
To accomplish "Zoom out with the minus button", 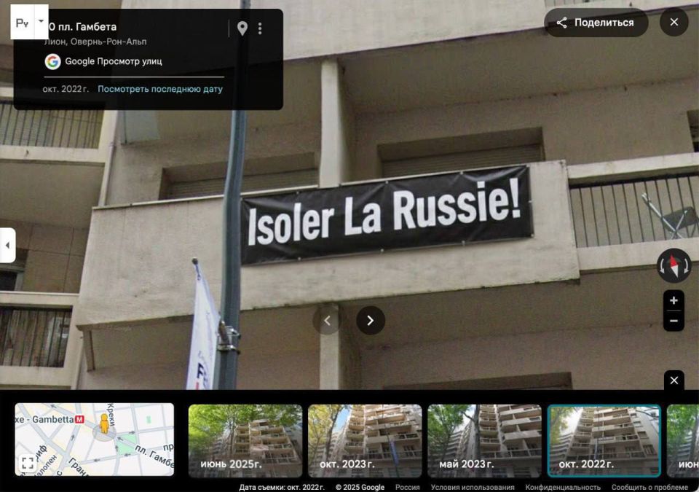I will tap(674, 321).
